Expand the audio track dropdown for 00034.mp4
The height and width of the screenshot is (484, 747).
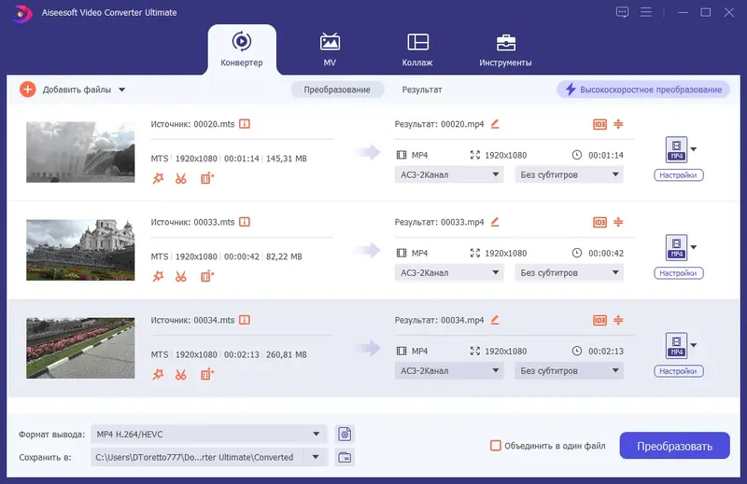point(449,371)
